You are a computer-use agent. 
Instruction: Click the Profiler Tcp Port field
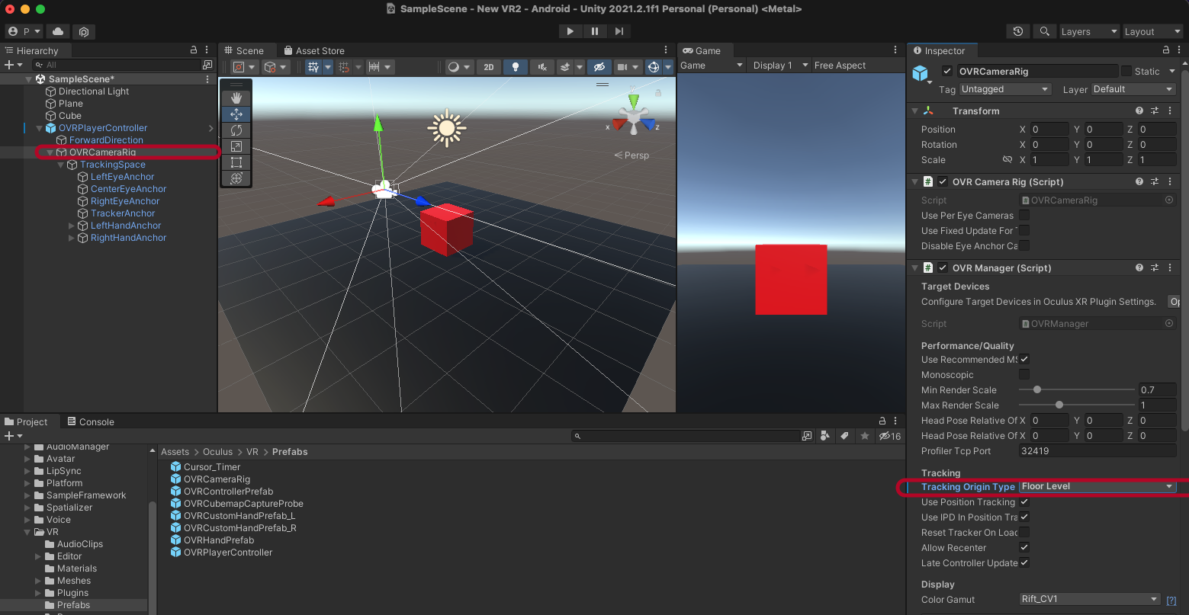point(1097,451)
